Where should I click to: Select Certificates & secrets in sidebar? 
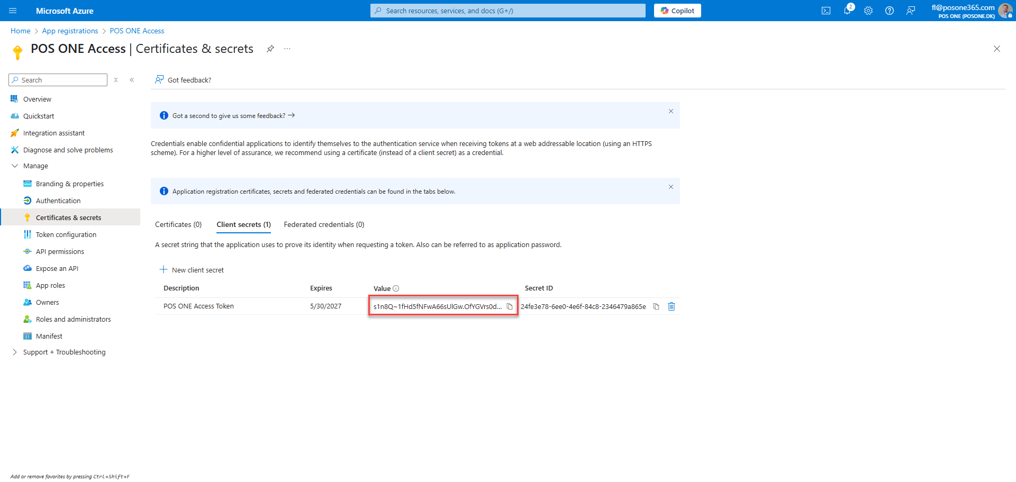pyautogui.click(x=70, y=217)
